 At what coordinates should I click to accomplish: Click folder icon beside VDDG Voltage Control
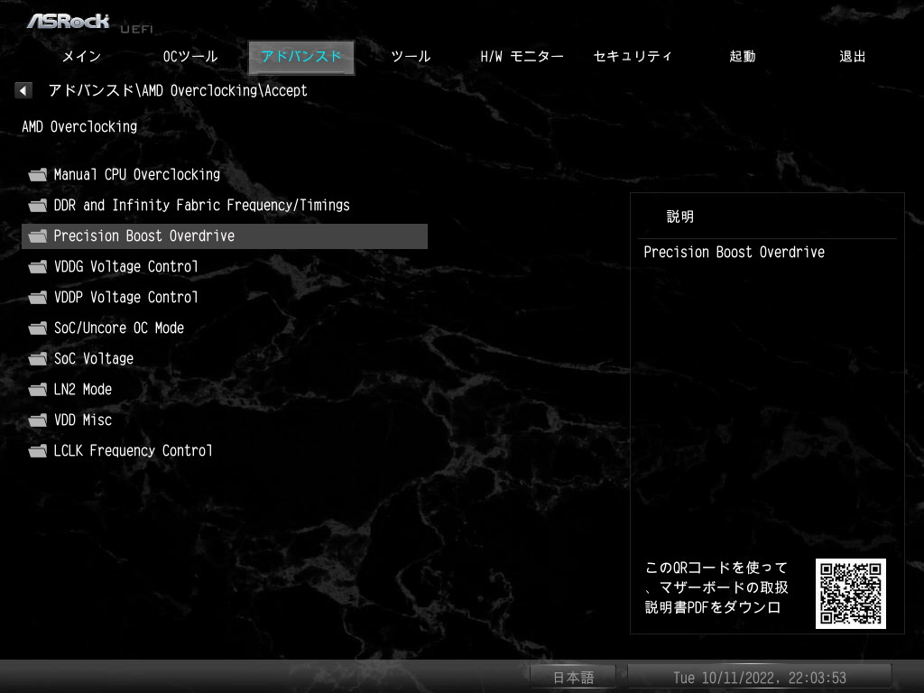coord(38,267)
